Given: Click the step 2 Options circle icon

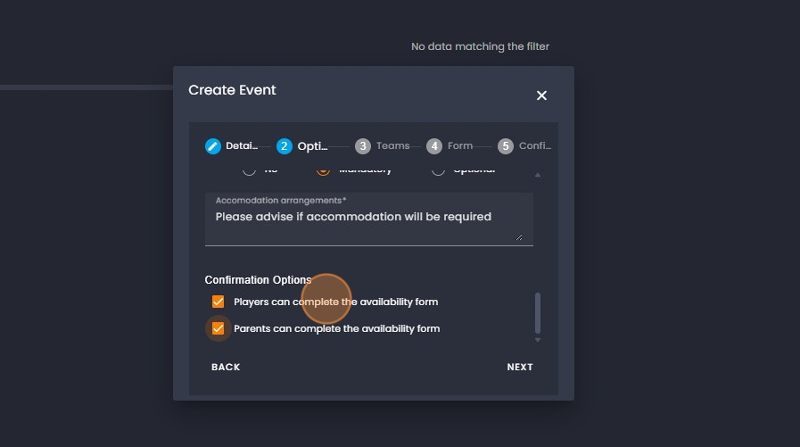Looking at the screenshot, I should (284, 146).
